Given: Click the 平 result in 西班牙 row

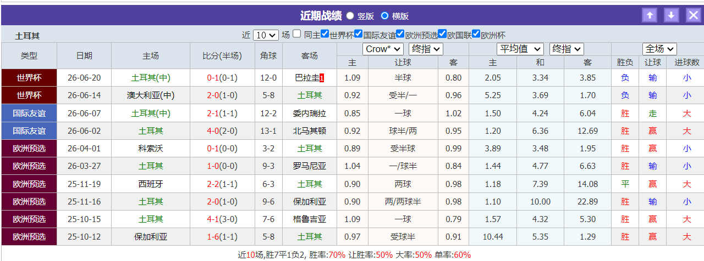Looking at the screenshot, I should tap(625, 184).
